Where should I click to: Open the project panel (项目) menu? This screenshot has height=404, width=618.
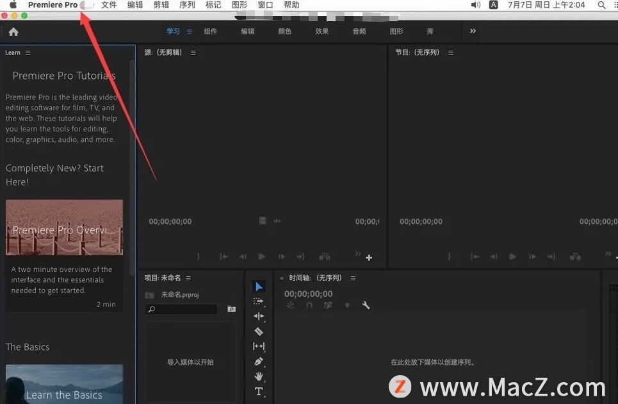[188, 278]
